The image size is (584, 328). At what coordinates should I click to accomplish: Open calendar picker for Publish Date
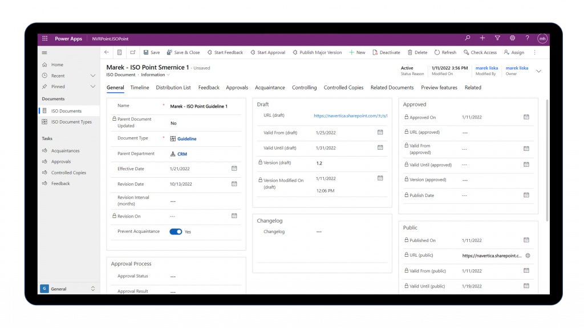pos(526,195)
